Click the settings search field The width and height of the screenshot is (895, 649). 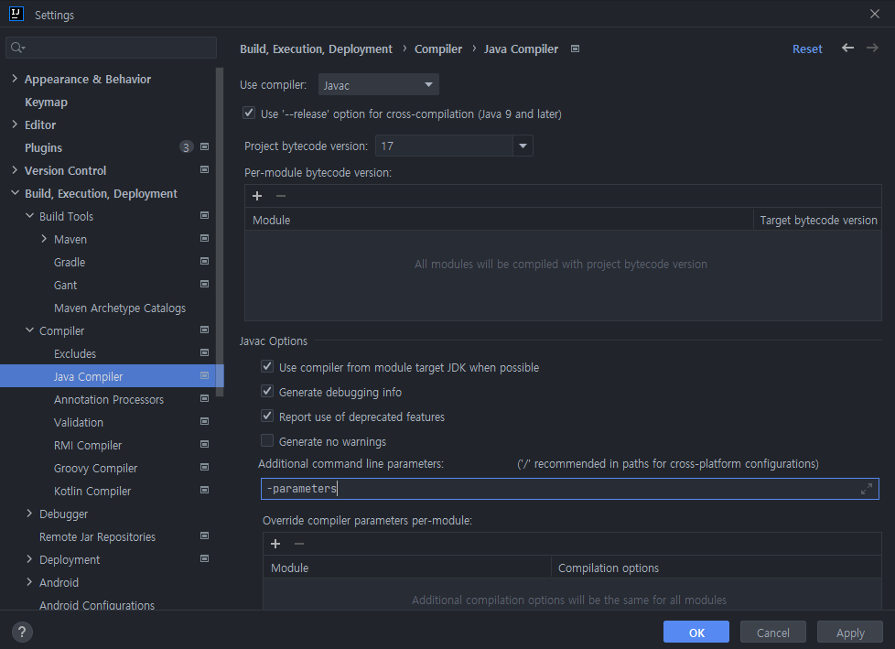pyautogui.click(x=112, y=48)
